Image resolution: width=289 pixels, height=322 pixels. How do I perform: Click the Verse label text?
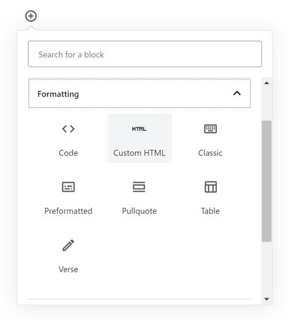tap(68, 269)
